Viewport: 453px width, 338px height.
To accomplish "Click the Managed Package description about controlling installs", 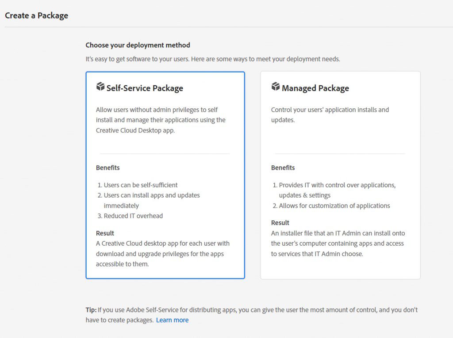I will (x=330, y=114).
